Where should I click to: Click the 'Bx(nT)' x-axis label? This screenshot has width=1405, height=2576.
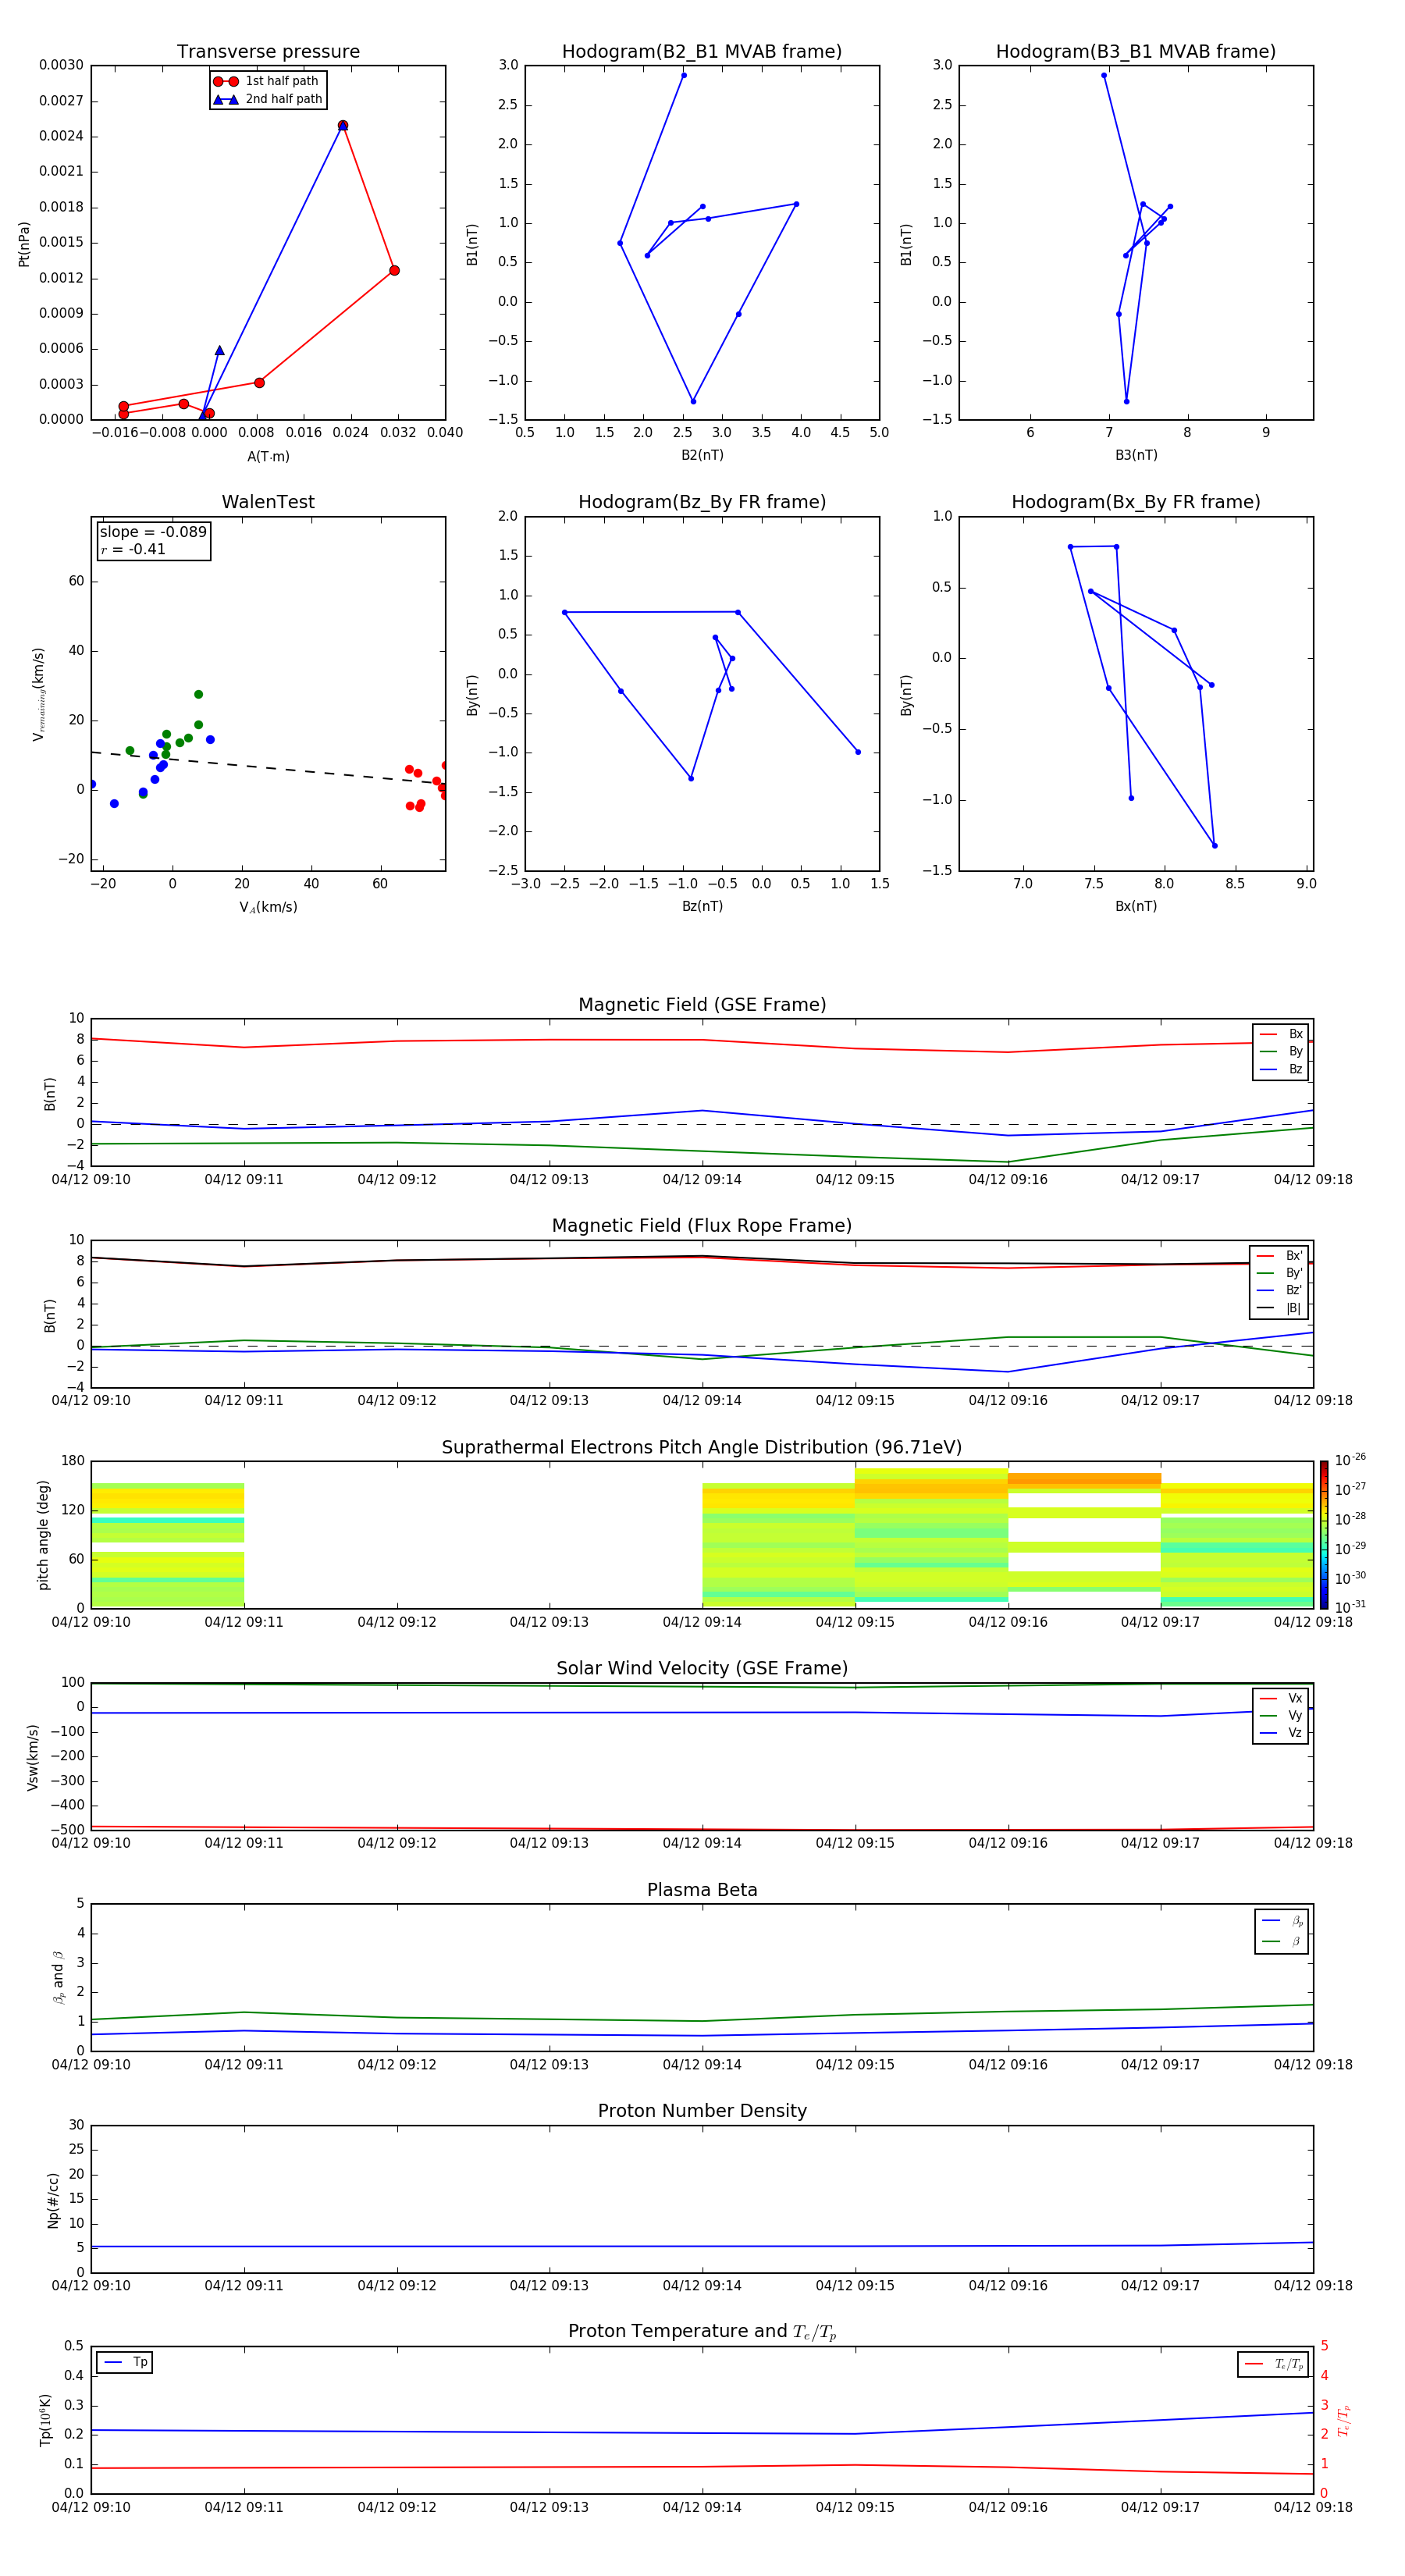pos(1136,906)
